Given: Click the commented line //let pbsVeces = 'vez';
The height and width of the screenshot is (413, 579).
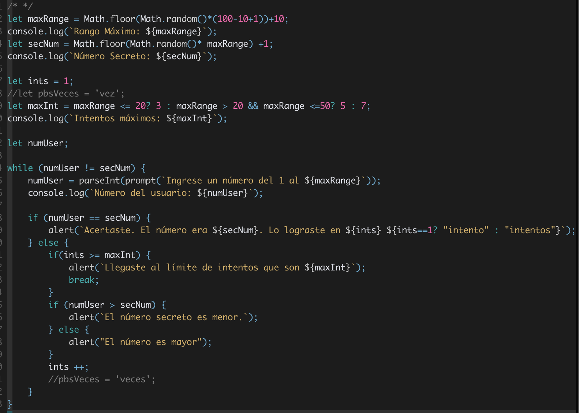Looking at the screenshot, I should (x=66, y=94).
